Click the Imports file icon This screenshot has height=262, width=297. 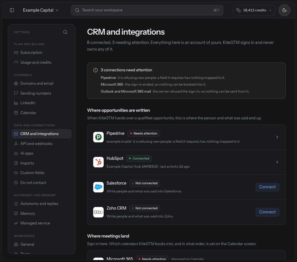click(16, 163)
